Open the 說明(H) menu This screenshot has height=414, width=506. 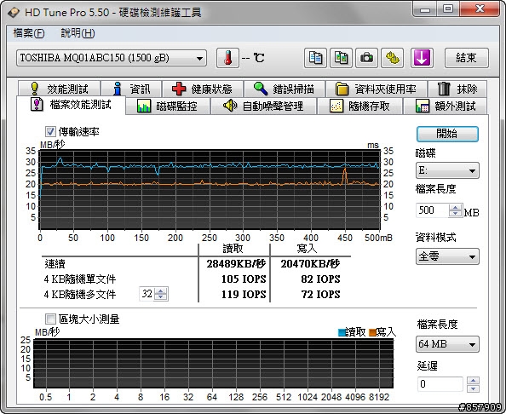78,33
